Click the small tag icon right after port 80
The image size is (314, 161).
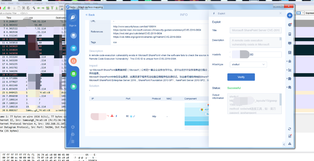coord(131,116)
